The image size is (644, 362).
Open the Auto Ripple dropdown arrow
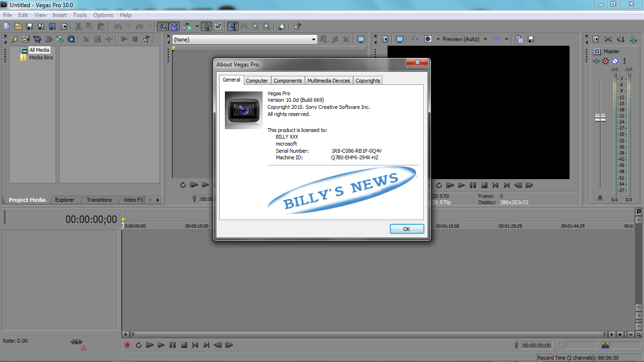tap(197, 26)
